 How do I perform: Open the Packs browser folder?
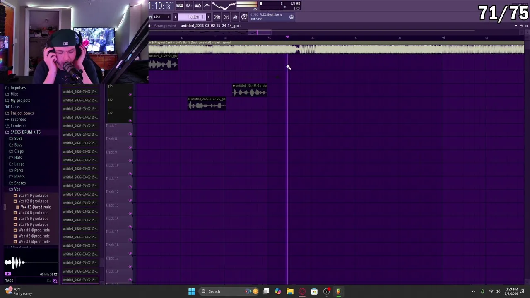[x=15, y=107]
